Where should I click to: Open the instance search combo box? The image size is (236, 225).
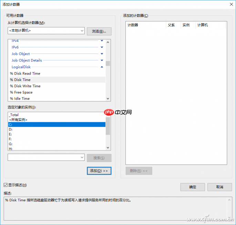click(46, 157)
